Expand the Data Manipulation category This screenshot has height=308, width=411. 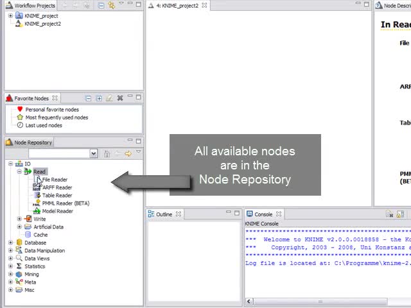pyautogui.click(x=10, y=250)
